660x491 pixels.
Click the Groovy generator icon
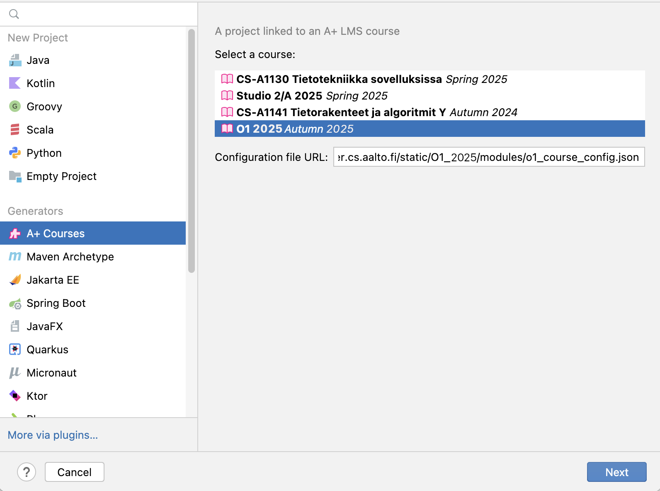point(15,107)
